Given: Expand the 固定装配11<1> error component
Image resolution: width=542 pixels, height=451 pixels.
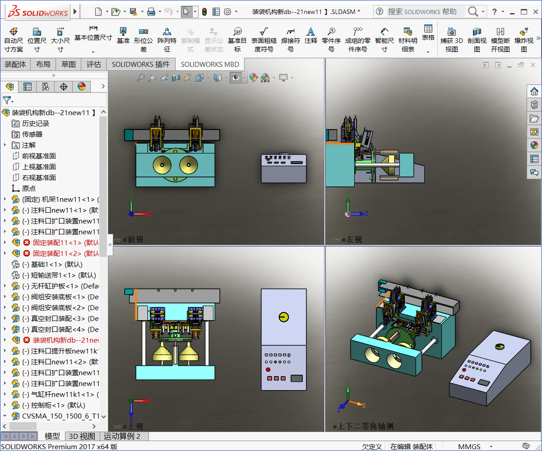Looking at the screenshot, I should (x=5, y=242).
